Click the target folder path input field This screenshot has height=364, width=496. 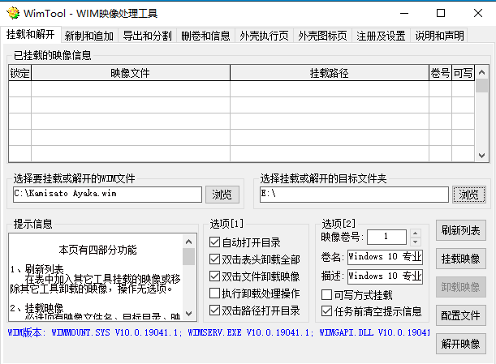tap(354, 195)
